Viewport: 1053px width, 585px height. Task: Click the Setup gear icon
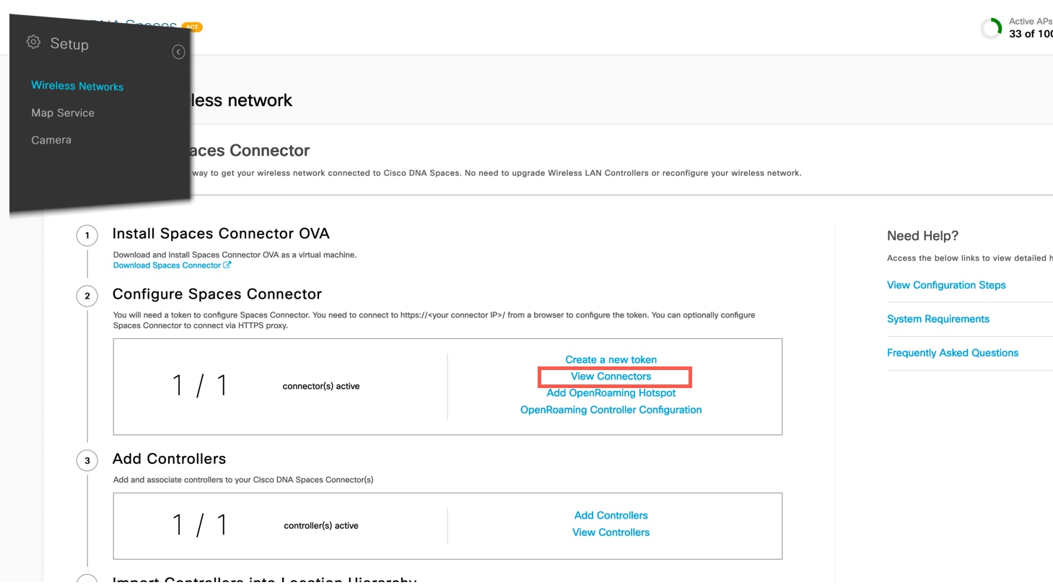[x=33, y=42]
